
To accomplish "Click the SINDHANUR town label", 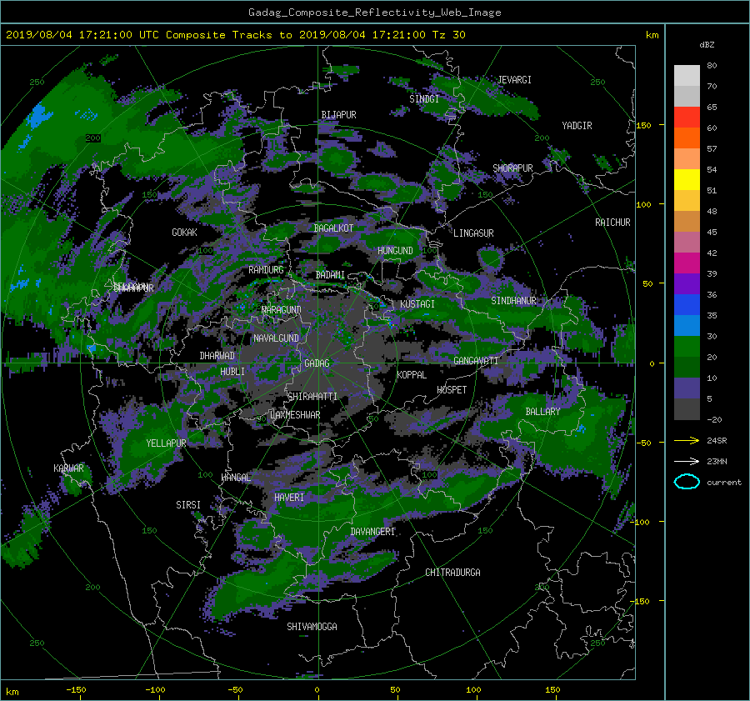I will [513, 301].
